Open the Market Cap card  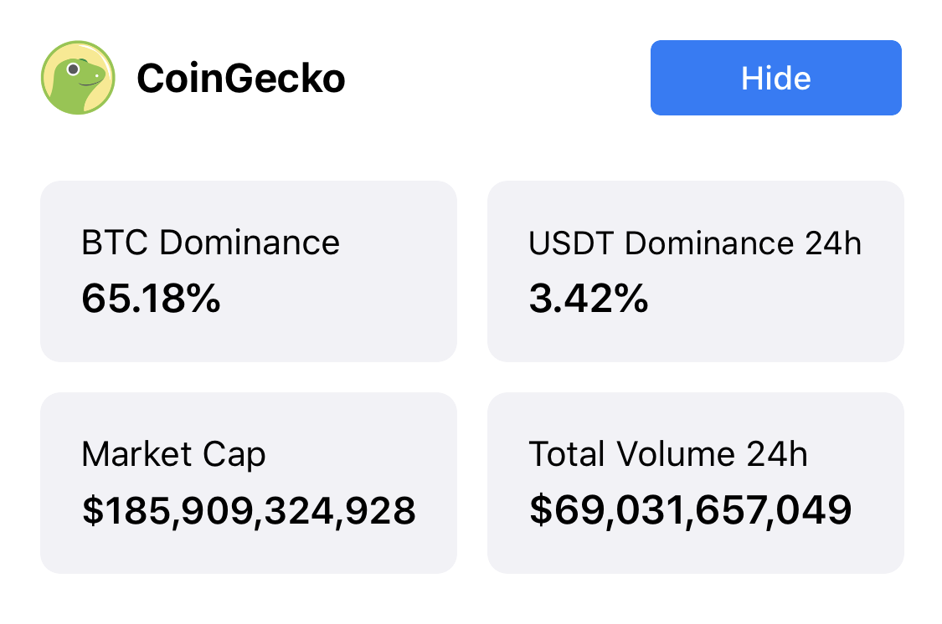[x=249, y=483]
